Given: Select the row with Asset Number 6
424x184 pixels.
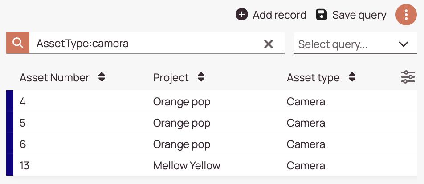Looking at the screenshot, I should [212, 144].
